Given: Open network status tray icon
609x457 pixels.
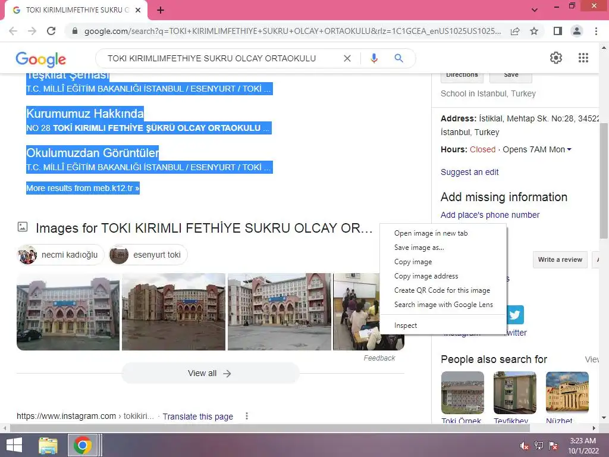Looking at the screenshot, I should 539,446.
